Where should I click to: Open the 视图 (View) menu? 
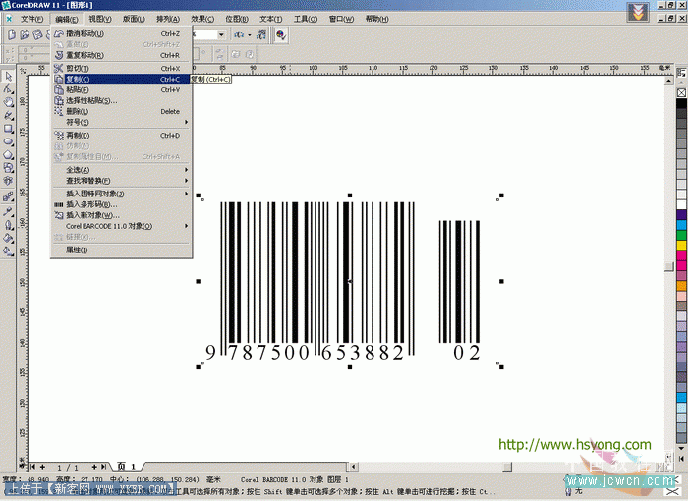[x=99, y=19]
